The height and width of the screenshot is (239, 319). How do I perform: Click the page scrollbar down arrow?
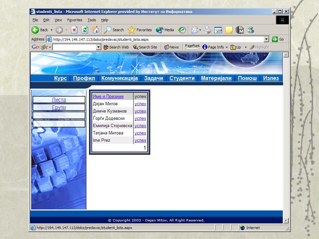click(286, 221)
